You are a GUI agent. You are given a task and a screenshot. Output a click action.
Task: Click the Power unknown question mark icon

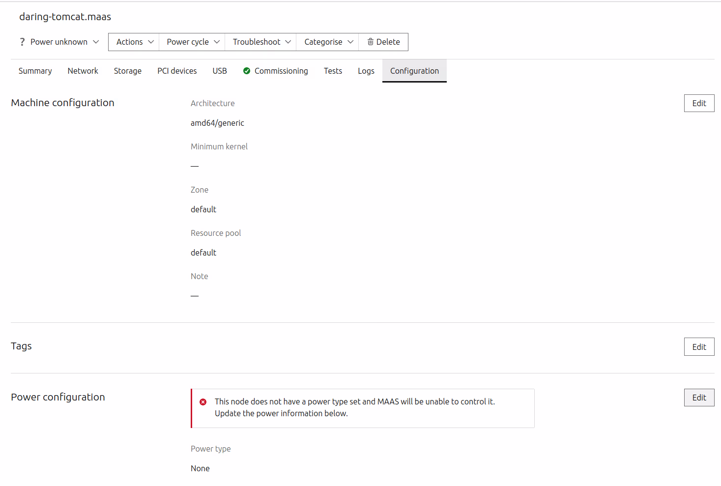pyautogui.click(x=22, y=42)
